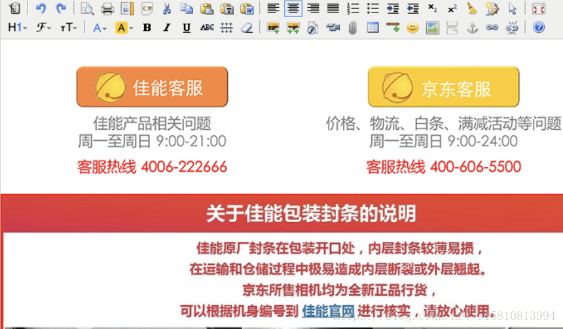Insert a template using layout icon
Viewport: 563px width, 329px height.
127,8
